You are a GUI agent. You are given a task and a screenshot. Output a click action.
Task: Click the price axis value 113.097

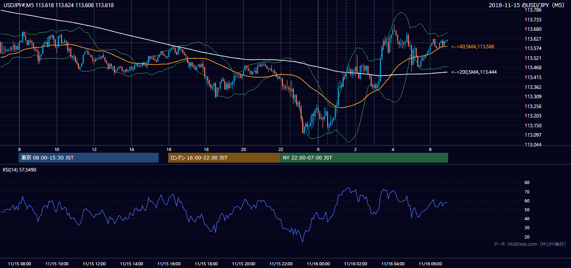pos(533,135)
